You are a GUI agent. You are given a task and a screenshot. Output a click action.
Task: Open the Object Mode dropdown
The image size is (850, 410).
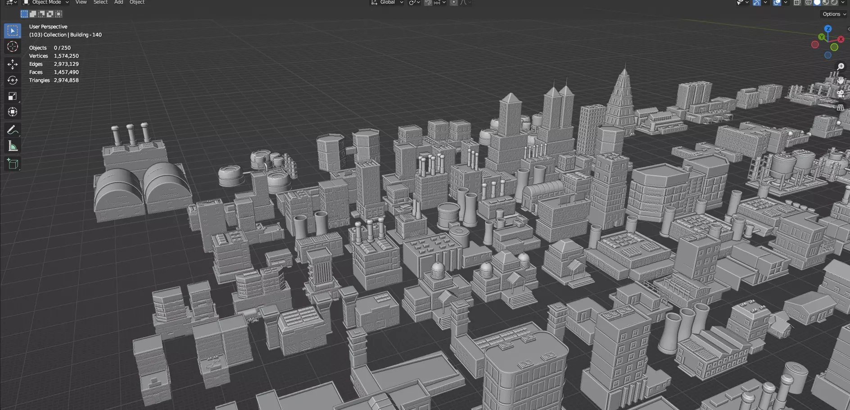click(x=46, y=2)
